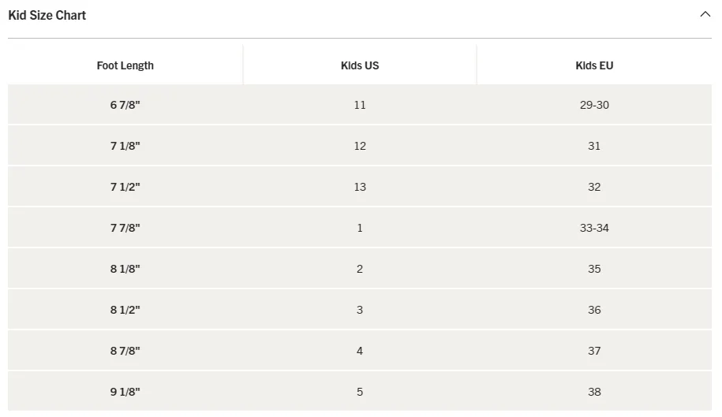The width and height of the screenshot is (722, 417).
Task: Click Kids US size 5 cell
Action: pyautogui.click(x=360, y=392)
